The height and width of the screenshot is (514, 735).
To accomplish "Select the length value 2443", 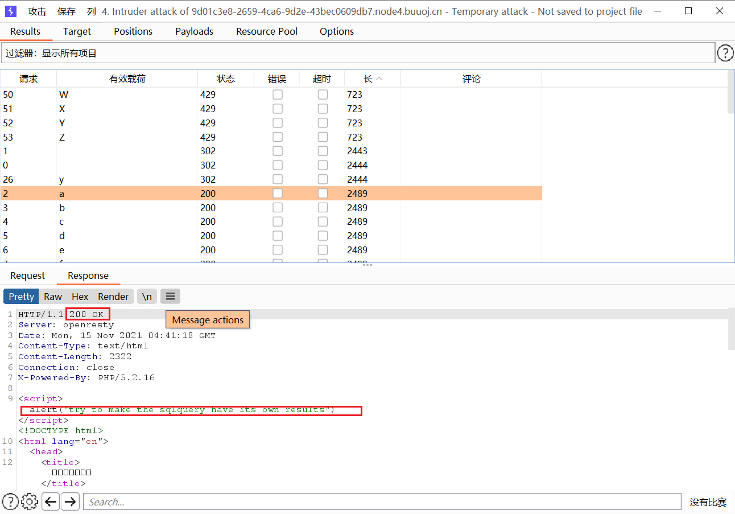I will [x=357, y=151].
